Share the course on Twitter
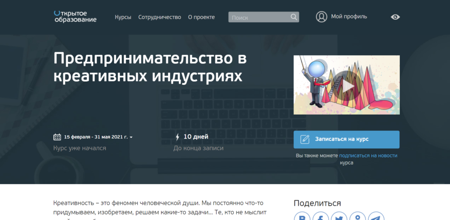Screen dimensions: 450x220 (x=339, y=217)
